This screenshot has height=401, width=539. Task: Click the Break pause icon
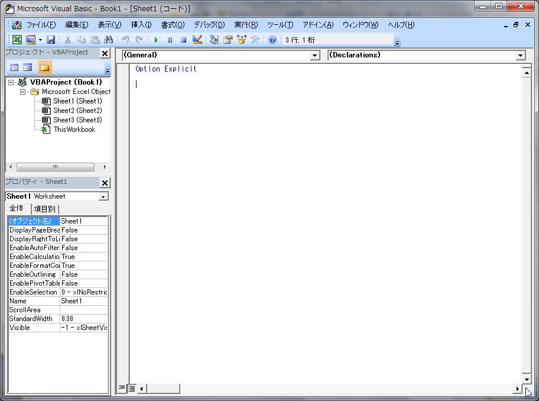170,40
